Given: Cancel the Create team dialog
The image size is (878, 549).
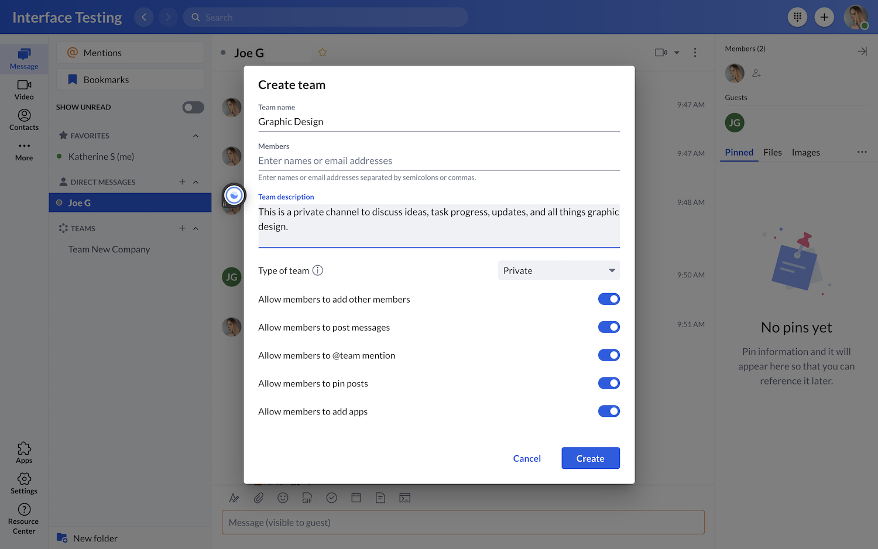Looking at the screenshot, I should [527, 458].
